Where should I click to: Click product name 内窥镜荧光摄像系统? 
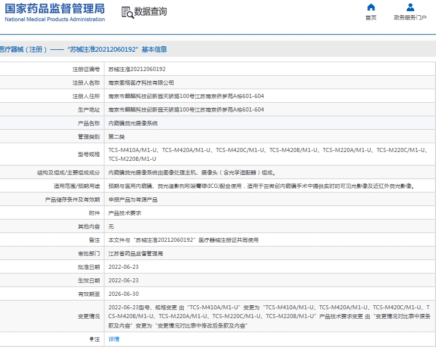(x=133, y=123)
